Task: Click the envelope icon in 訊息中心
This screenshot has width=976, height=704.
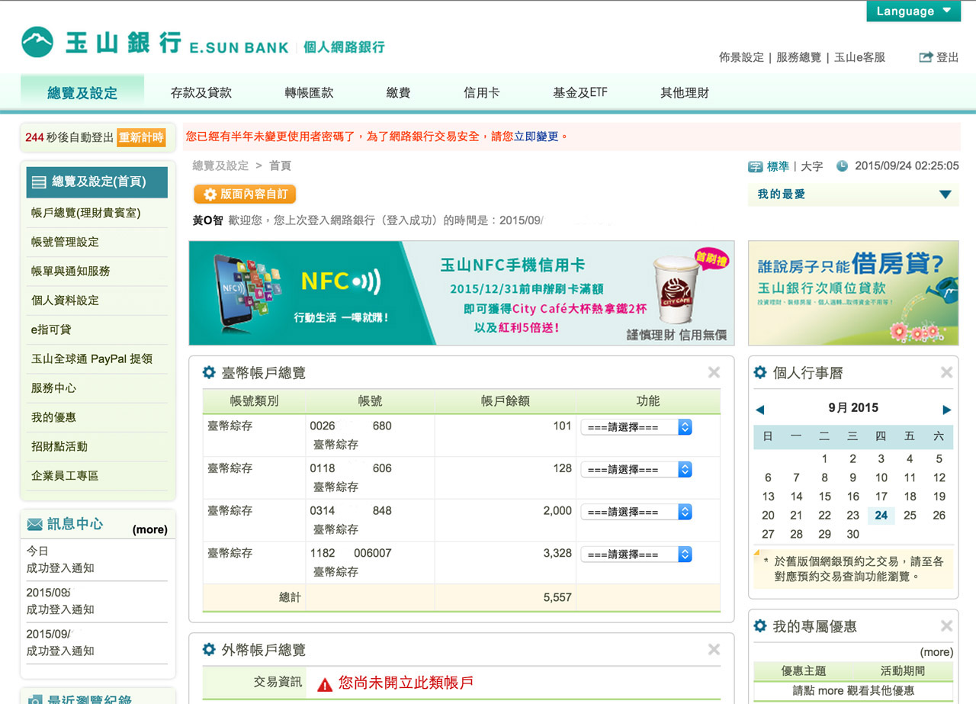Action: [x=34, y=524]
